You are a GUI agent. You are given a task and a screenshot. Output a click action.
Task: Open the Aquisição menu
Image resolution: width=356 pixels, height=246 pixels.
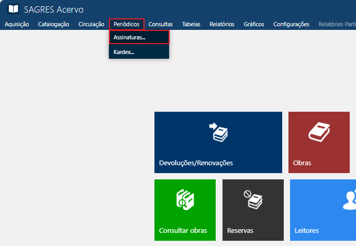click(17, 24)
